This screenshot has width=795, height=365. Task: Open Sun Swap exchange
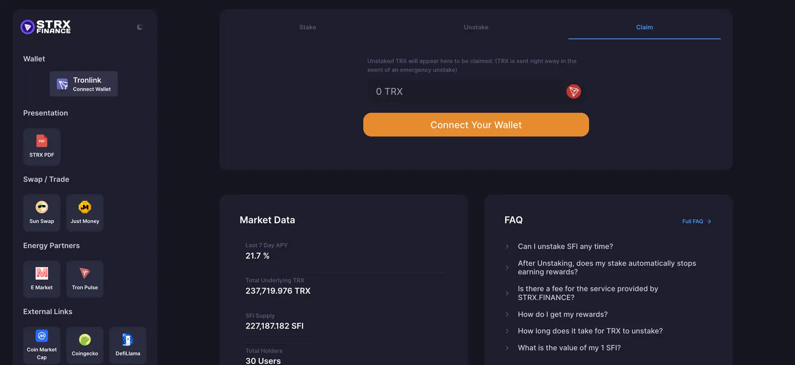coord(42,213)
